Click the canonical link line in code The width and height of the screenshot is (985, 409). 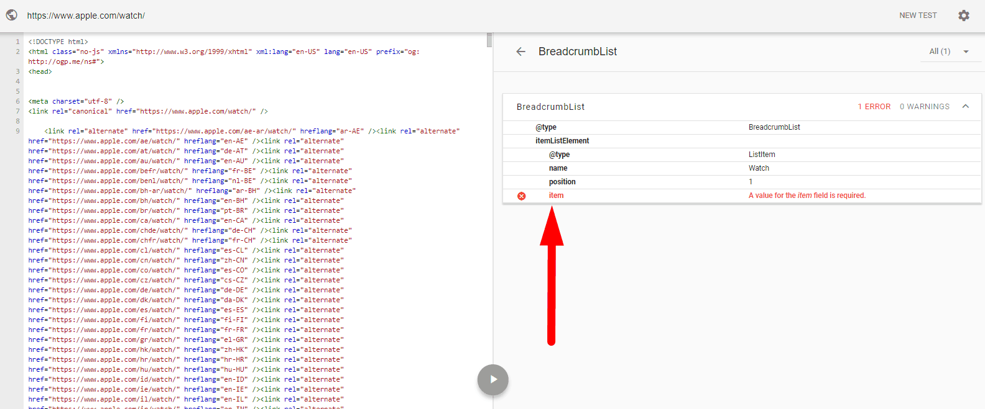click(x=148, y=111)
